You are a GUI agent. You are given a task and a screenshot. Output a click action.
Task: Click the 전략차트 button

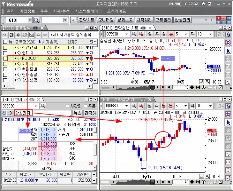click(87, 20)
